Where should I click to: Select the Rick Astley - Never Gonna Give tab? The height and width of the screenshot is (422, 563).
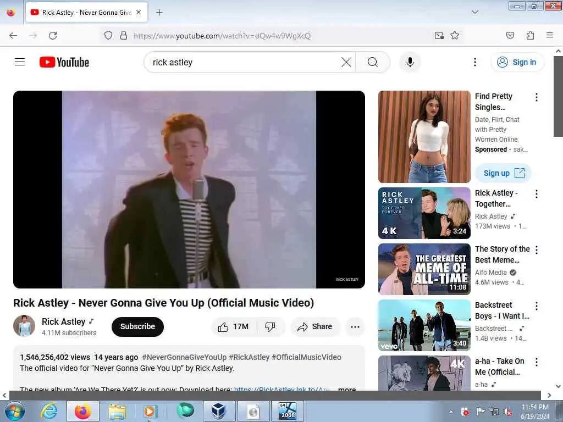point(86,13)
